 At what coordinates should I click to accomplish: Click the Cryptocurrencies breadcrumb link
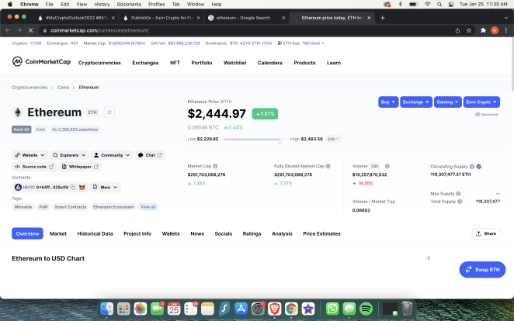tap(30, 88)
